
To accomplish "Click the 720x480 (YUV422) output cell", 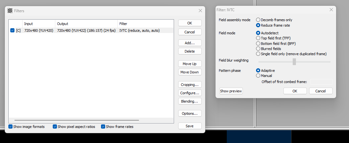I will (86, 30).
